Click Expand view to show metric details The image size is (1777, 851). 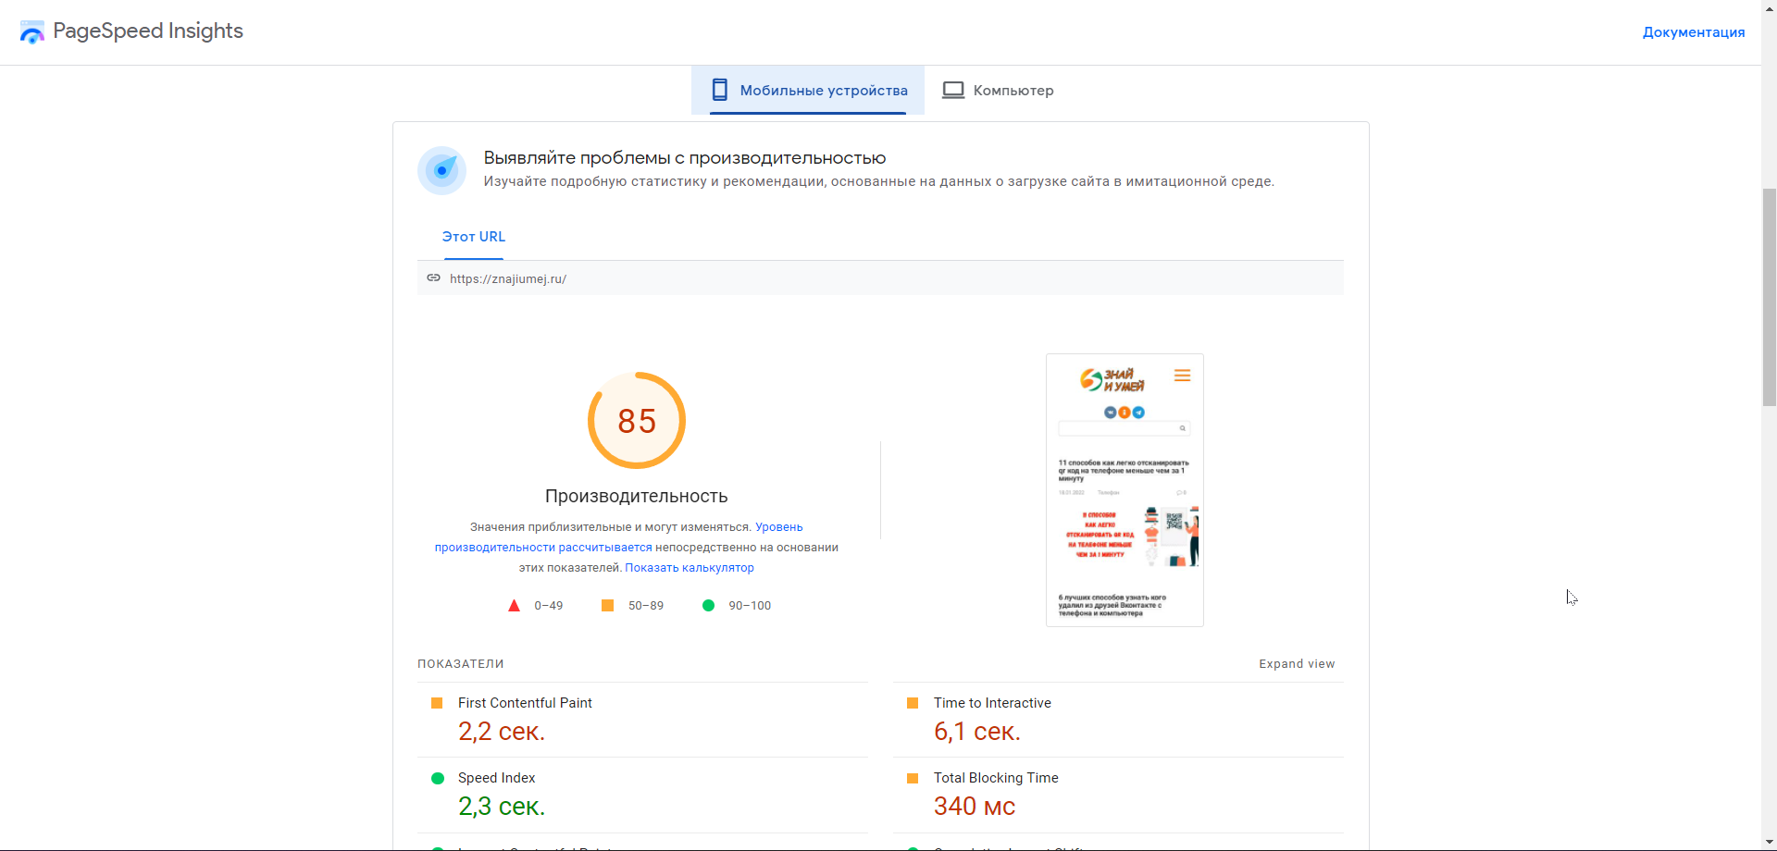(x=1296, y=664)
